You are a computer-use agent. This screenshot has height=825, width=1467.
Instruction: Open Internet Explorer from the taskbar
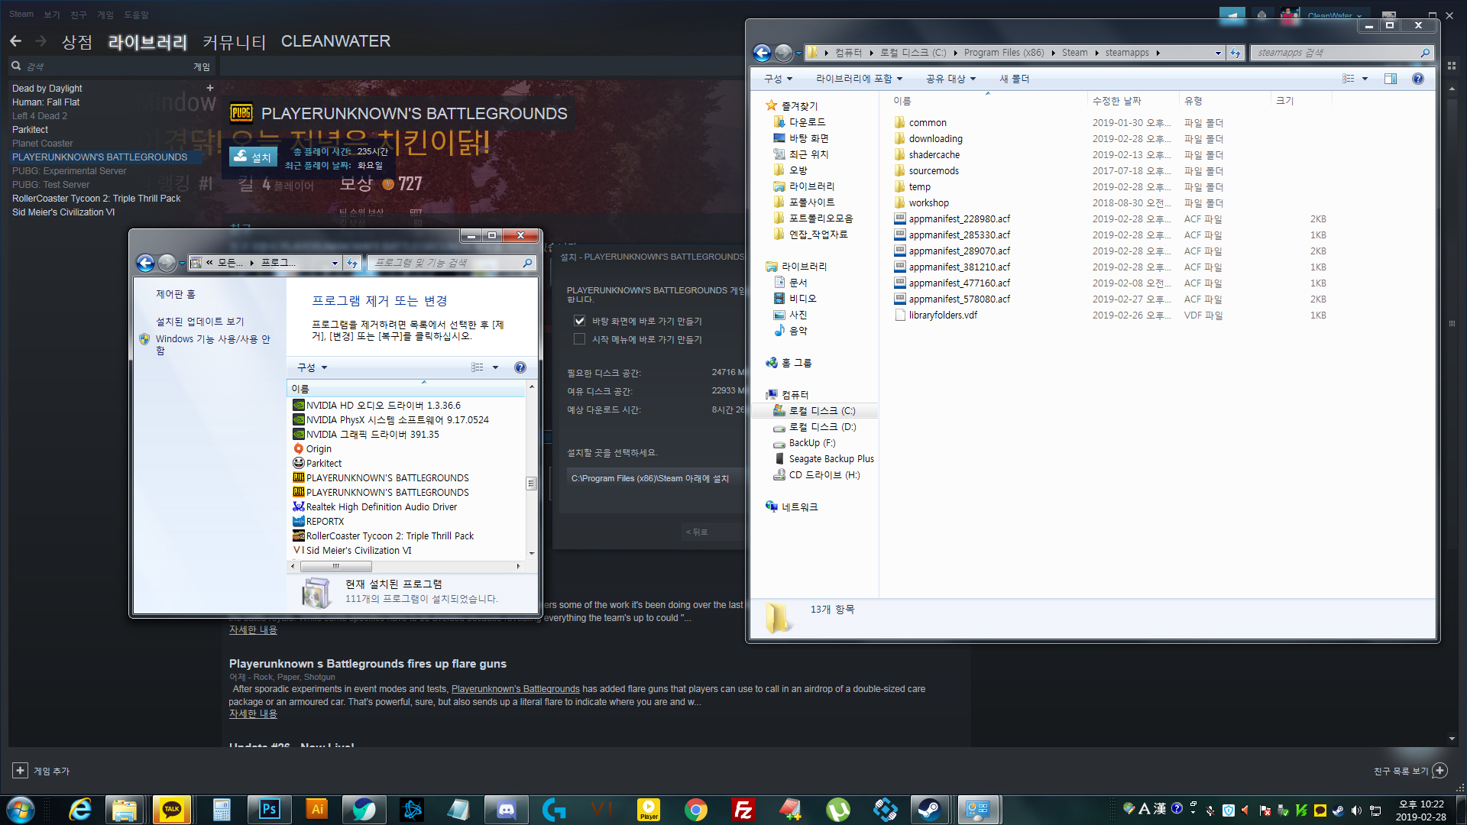(x=79, y=810)
